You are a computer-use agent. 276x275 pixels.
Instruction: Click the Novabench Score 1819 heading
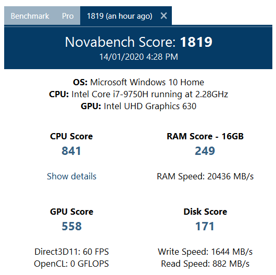point(139,42)
